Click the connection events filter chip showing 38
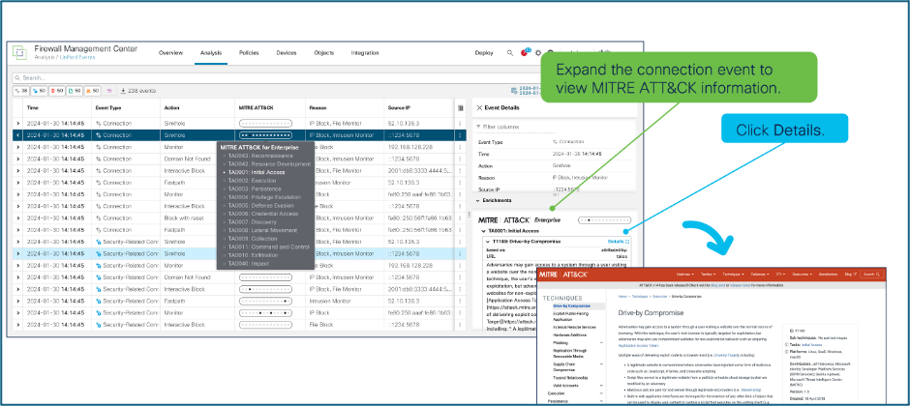 coord(21,91)
